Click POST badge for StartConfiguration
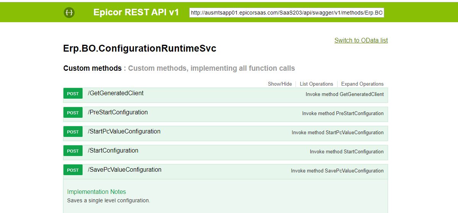Screen dimensions: 458x213 pyautogui.click(x=73, y=151)
